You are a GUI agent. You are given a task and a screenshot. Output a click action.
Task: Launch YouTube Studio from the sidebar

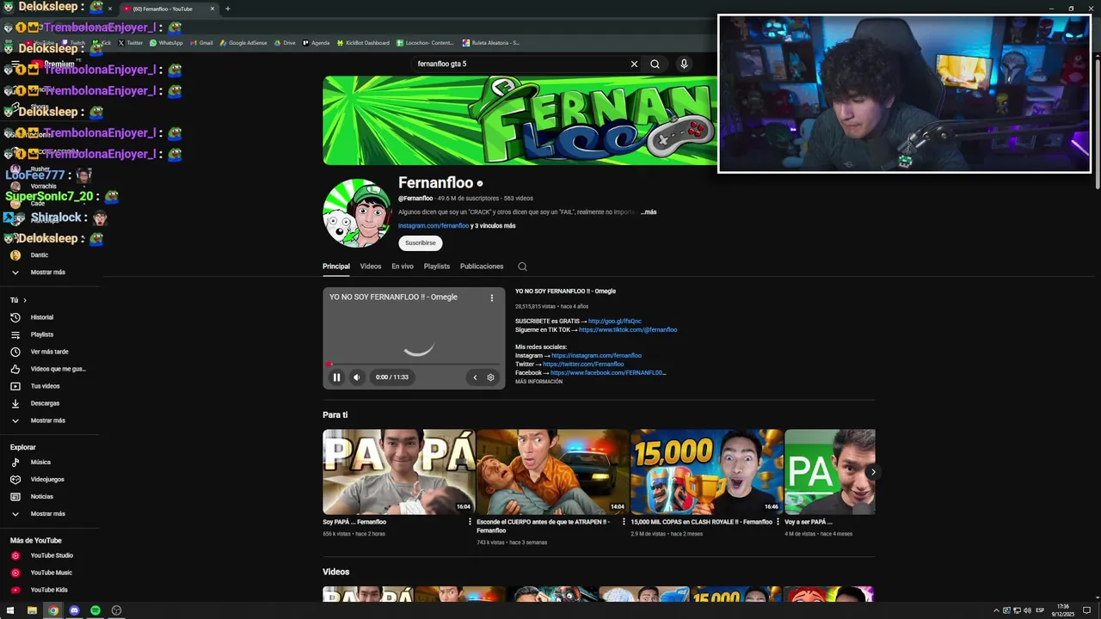(x=52, y=555)
